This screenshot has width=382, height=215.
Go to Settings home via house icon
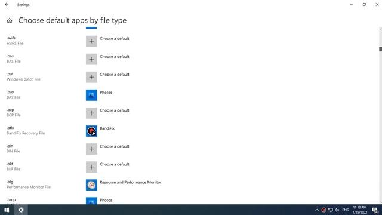(10, 20)
